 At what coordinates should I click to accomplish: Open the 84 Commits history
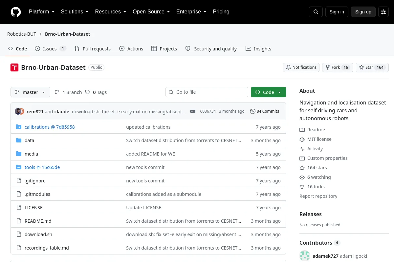(x=265, y=111)
